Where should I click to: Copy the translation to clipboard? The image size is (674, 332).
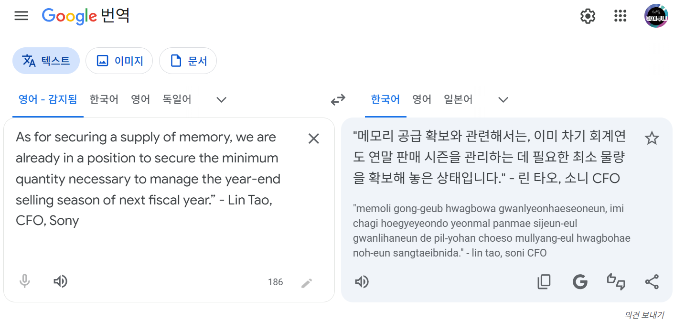[x=544, y=282]
